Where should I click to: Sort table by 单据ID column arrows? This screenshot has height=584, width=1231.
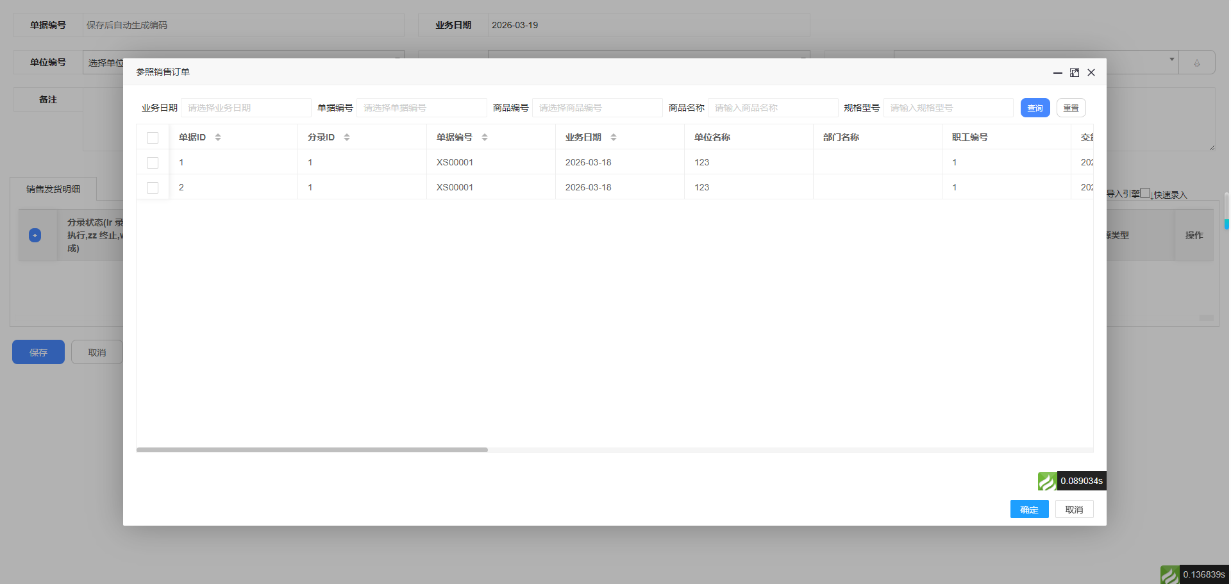[x=218, y=137]
